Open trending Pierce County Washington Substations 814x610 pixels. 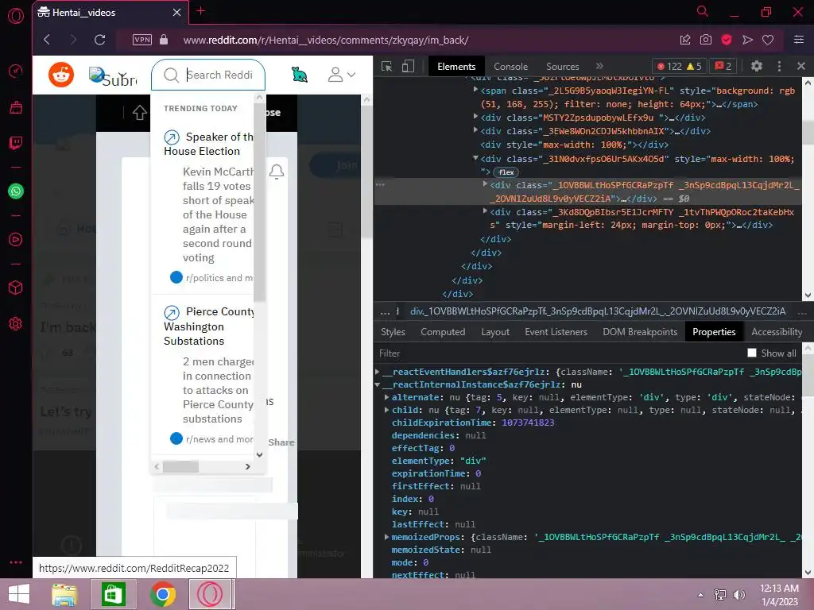pos(209,326)
